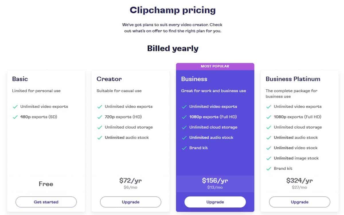Click the $324/yr price on Business Platinum
Image resolution: width=344 pixels, height=215 pixels.
[299, 181]
